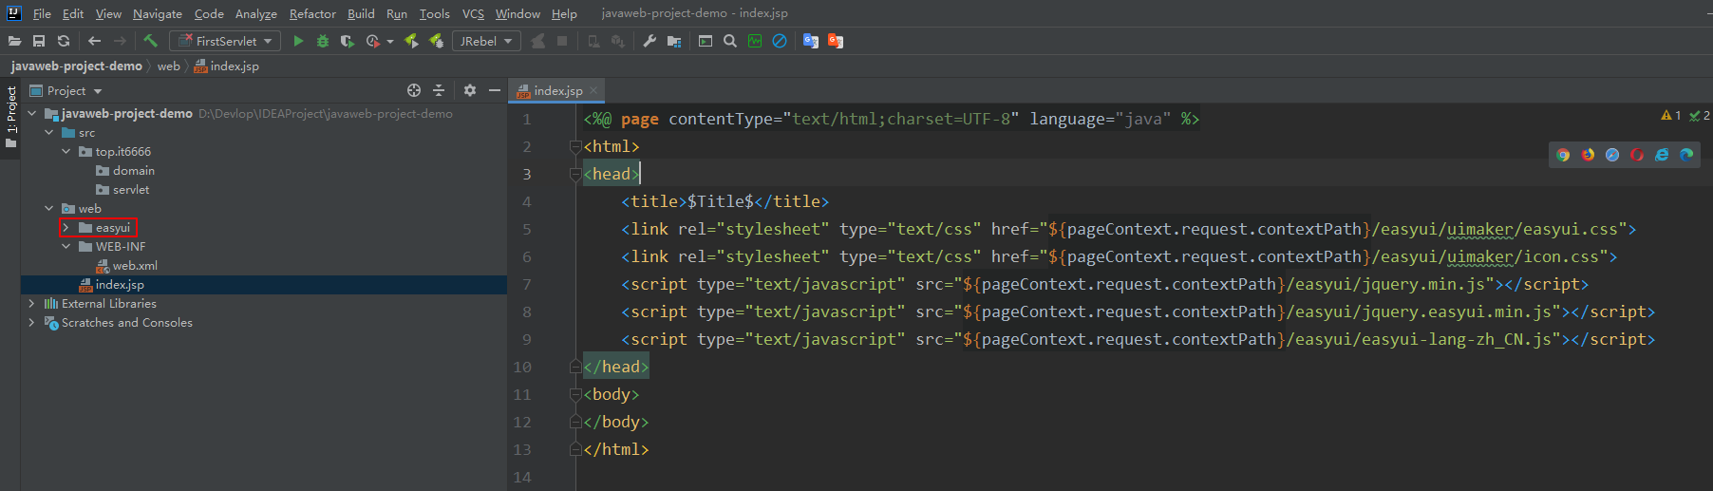Fold the head tag in gutter
The width and height of the screenshot is (1713, 491).
point(575,175)
